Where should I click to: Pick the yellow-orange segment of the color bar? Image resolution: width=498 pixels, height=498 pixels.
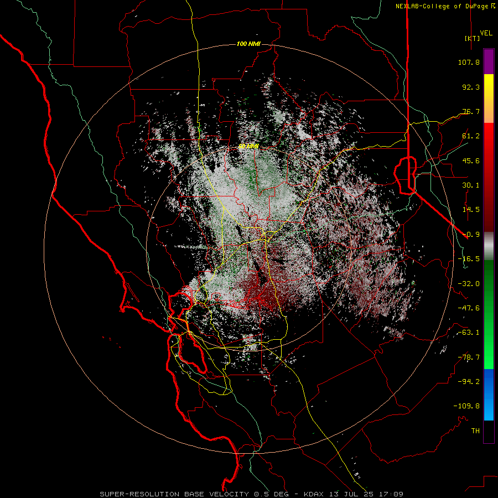pos(489,98)
